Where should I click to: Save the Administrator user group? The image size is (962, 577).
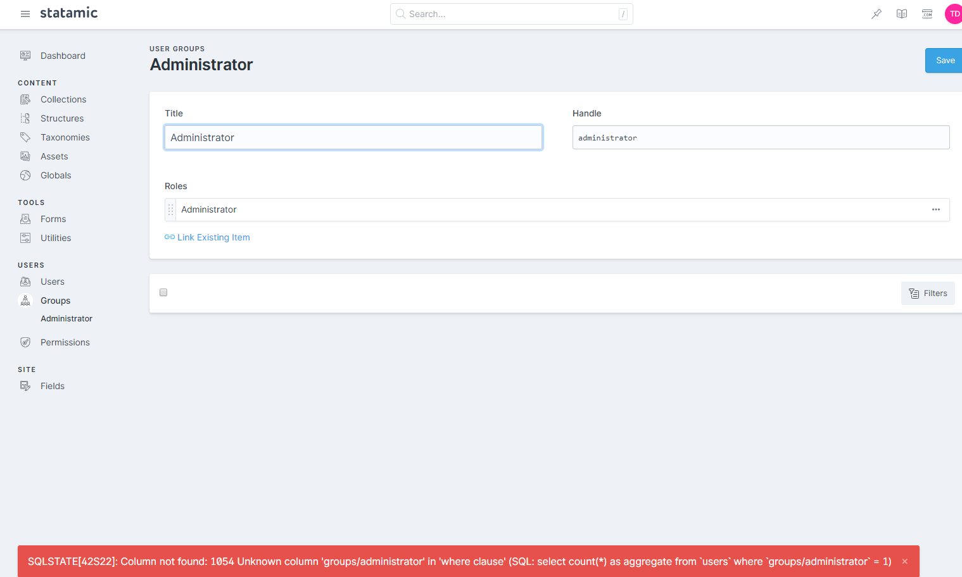tap(946, 60)
